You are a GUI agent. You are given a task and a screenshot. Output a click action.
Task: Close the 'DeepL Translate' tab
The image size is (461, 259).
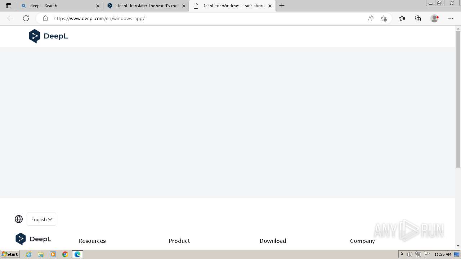click(184, 6)
